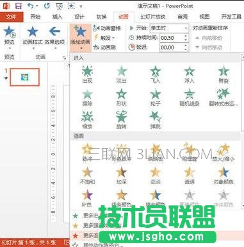244x247 pixels.
Task: Open the 动画样式 gallery
Action: (33, 37)
